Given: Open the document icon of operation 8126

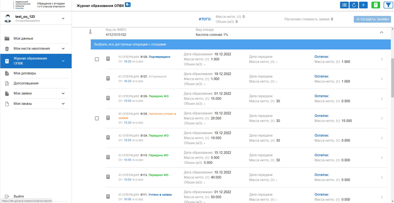Looking at the screenshot, I should coord(108,98).
